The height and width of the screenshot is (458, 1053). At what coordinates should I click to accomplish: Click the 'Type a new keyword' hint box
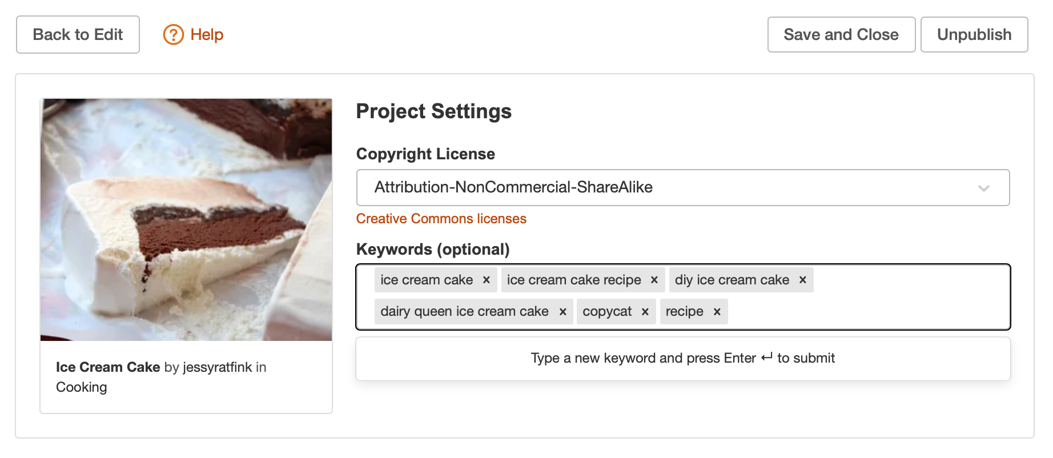click(682, 359)
